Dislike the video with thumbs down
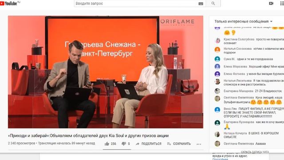284x160 pixels. [x=124, y=144]
